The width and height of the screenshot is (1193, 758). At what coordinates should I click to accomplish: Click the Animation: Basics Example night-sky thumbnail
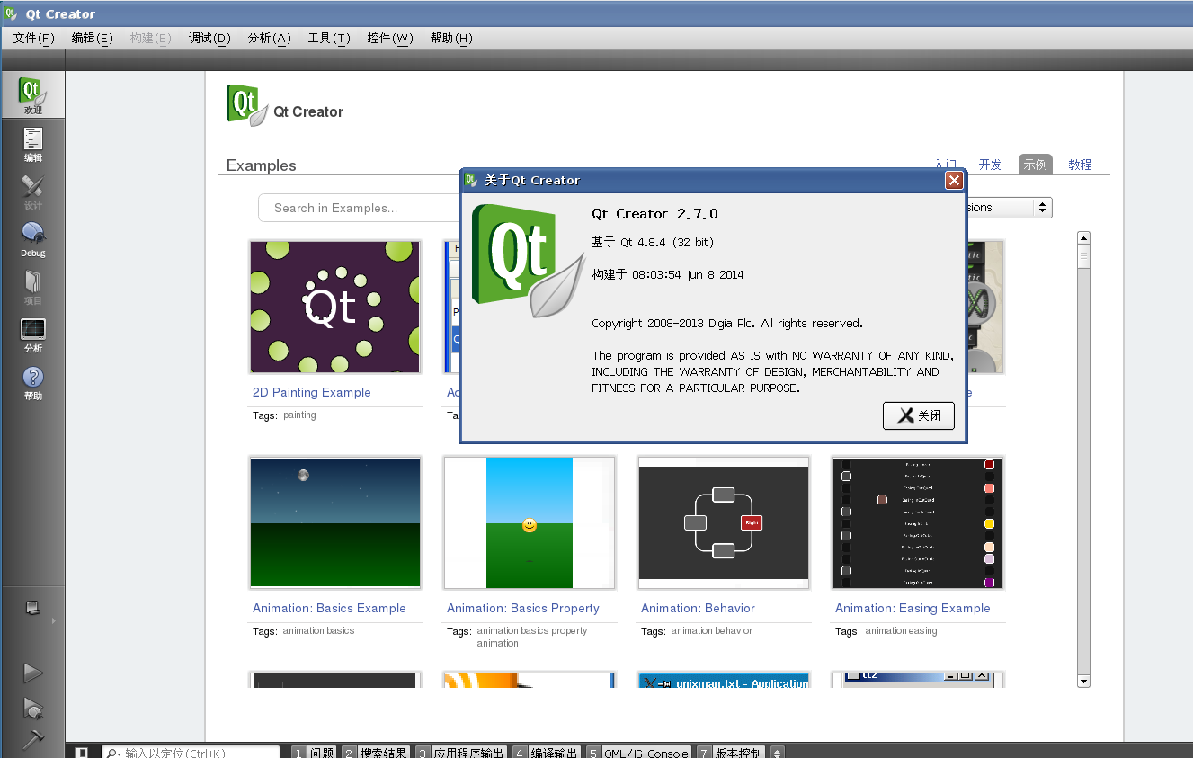tap(335, 522)
